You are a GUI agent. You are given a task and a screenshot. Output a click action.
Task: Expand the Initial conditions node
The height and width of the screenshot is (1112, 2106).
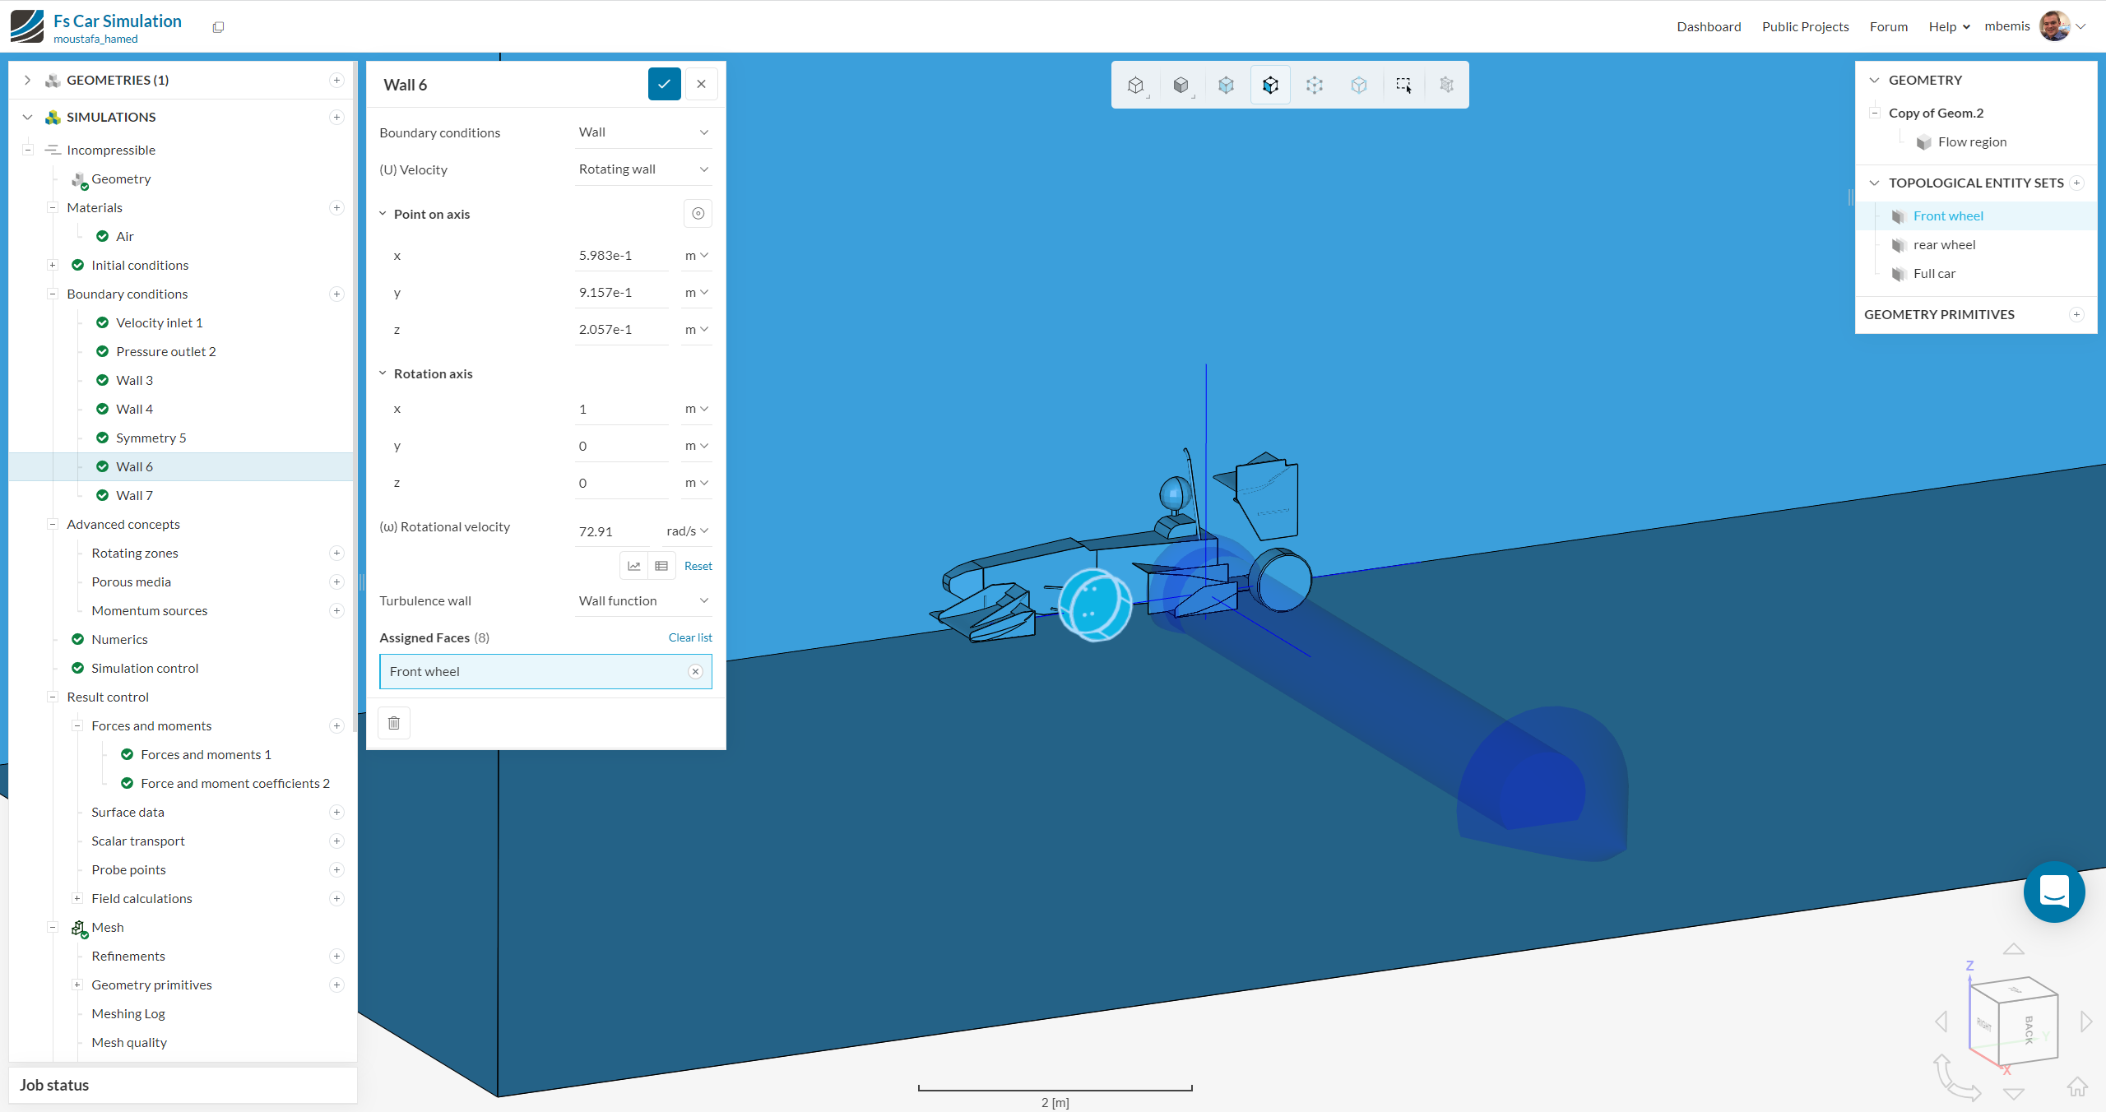(53, 266)
